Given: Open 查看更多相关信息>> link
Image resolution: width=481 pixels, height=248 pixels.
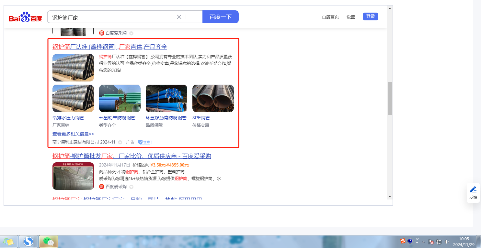Looking at the screenshot, I should (x=73, y=134).
